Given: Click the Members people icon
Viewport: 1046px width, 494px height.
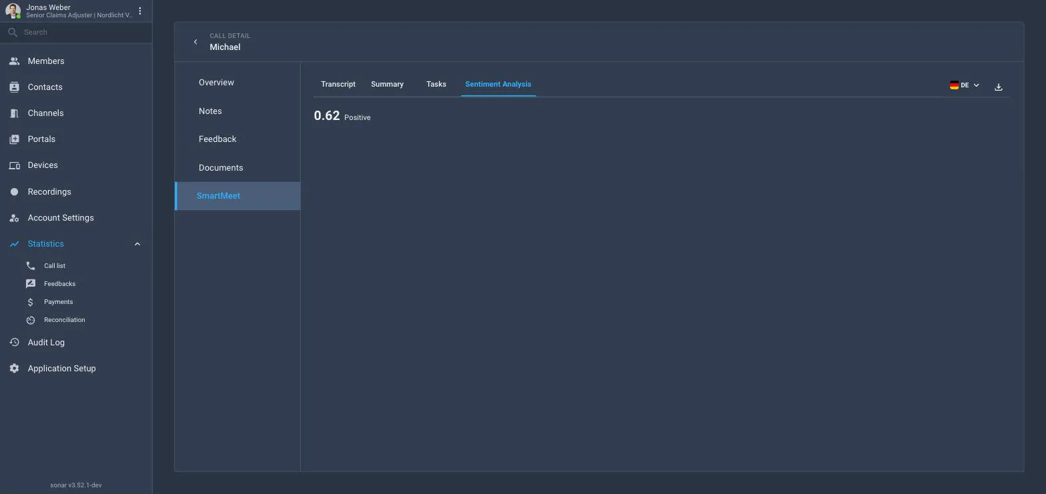Looking at the screenshot, I should [14, 61].
